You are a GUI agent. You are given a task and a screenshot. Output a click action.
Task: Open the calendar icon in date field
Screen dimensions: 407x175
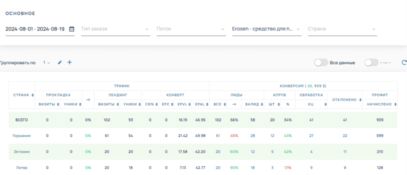tap(72, 29)
